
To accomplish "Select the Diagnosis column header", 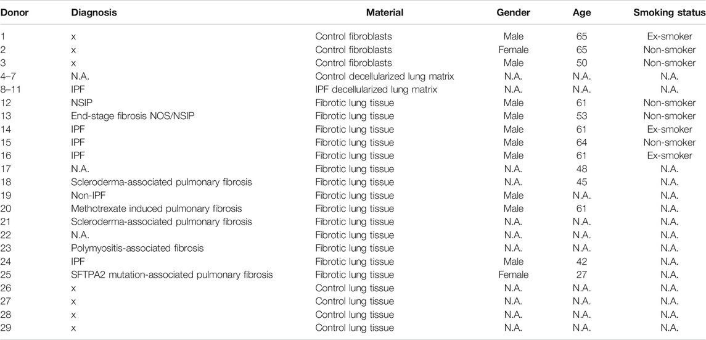I will pos(94,12).
